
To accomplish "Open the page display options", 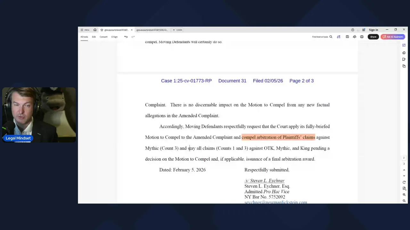I will click(404, 188).
